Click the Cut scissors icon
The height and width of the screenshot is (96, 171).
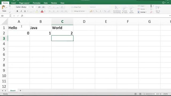pyautogui.click(x=10, y=6)
